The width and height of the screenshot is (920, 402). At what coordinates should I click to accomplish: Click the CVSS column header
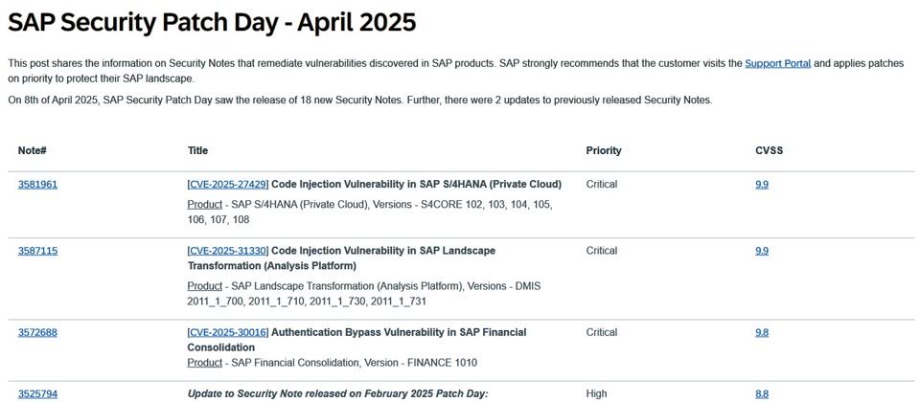click(x=770, y=150)
